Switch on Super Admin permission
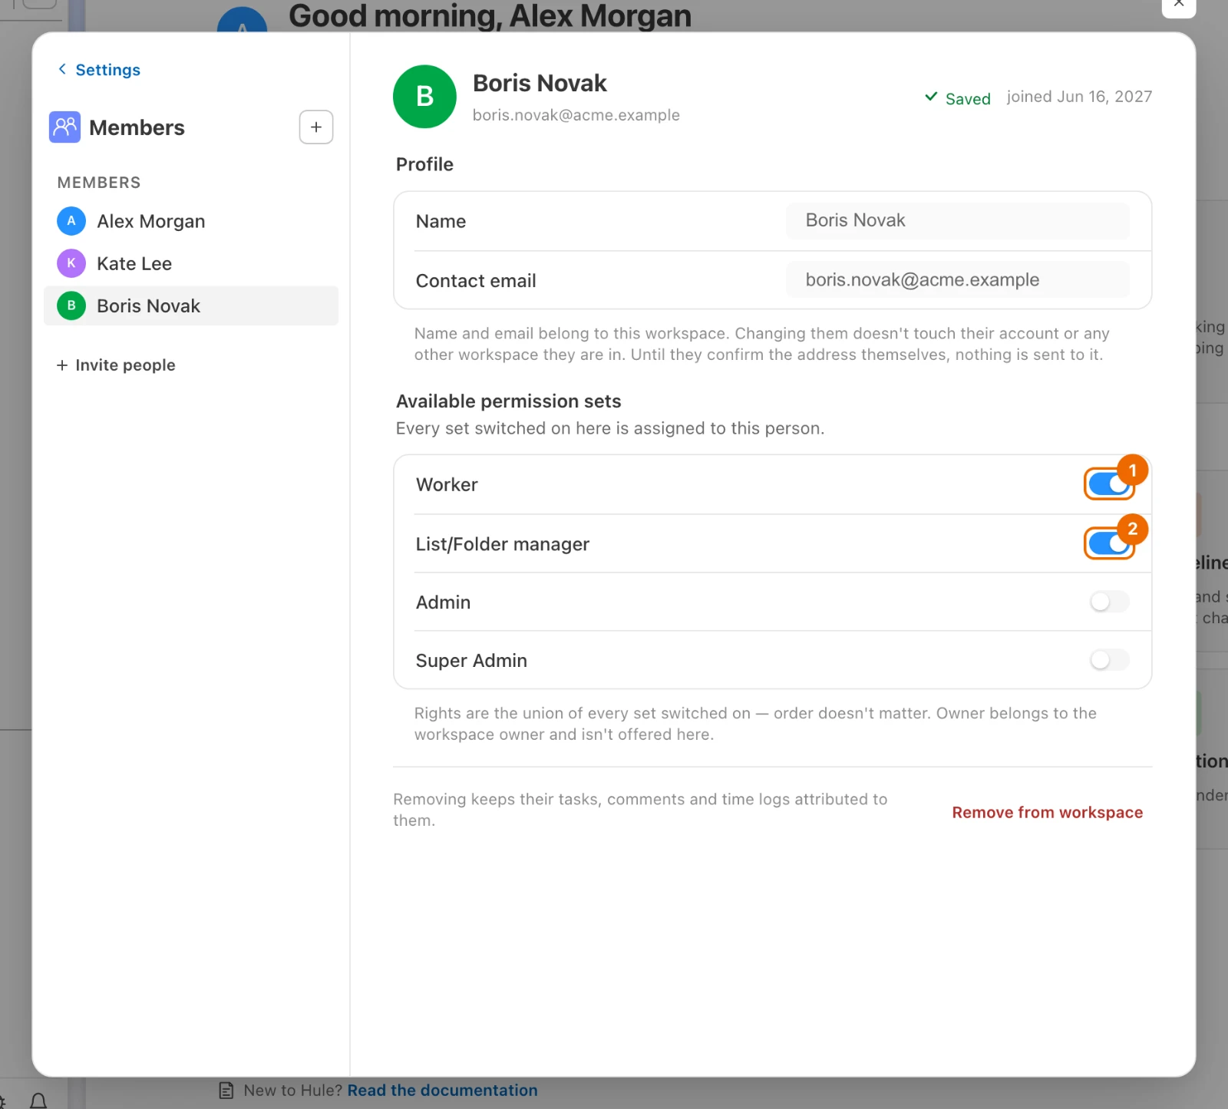The width and height of the screenshot is (1228, 1109). [x=1109, y=660]
